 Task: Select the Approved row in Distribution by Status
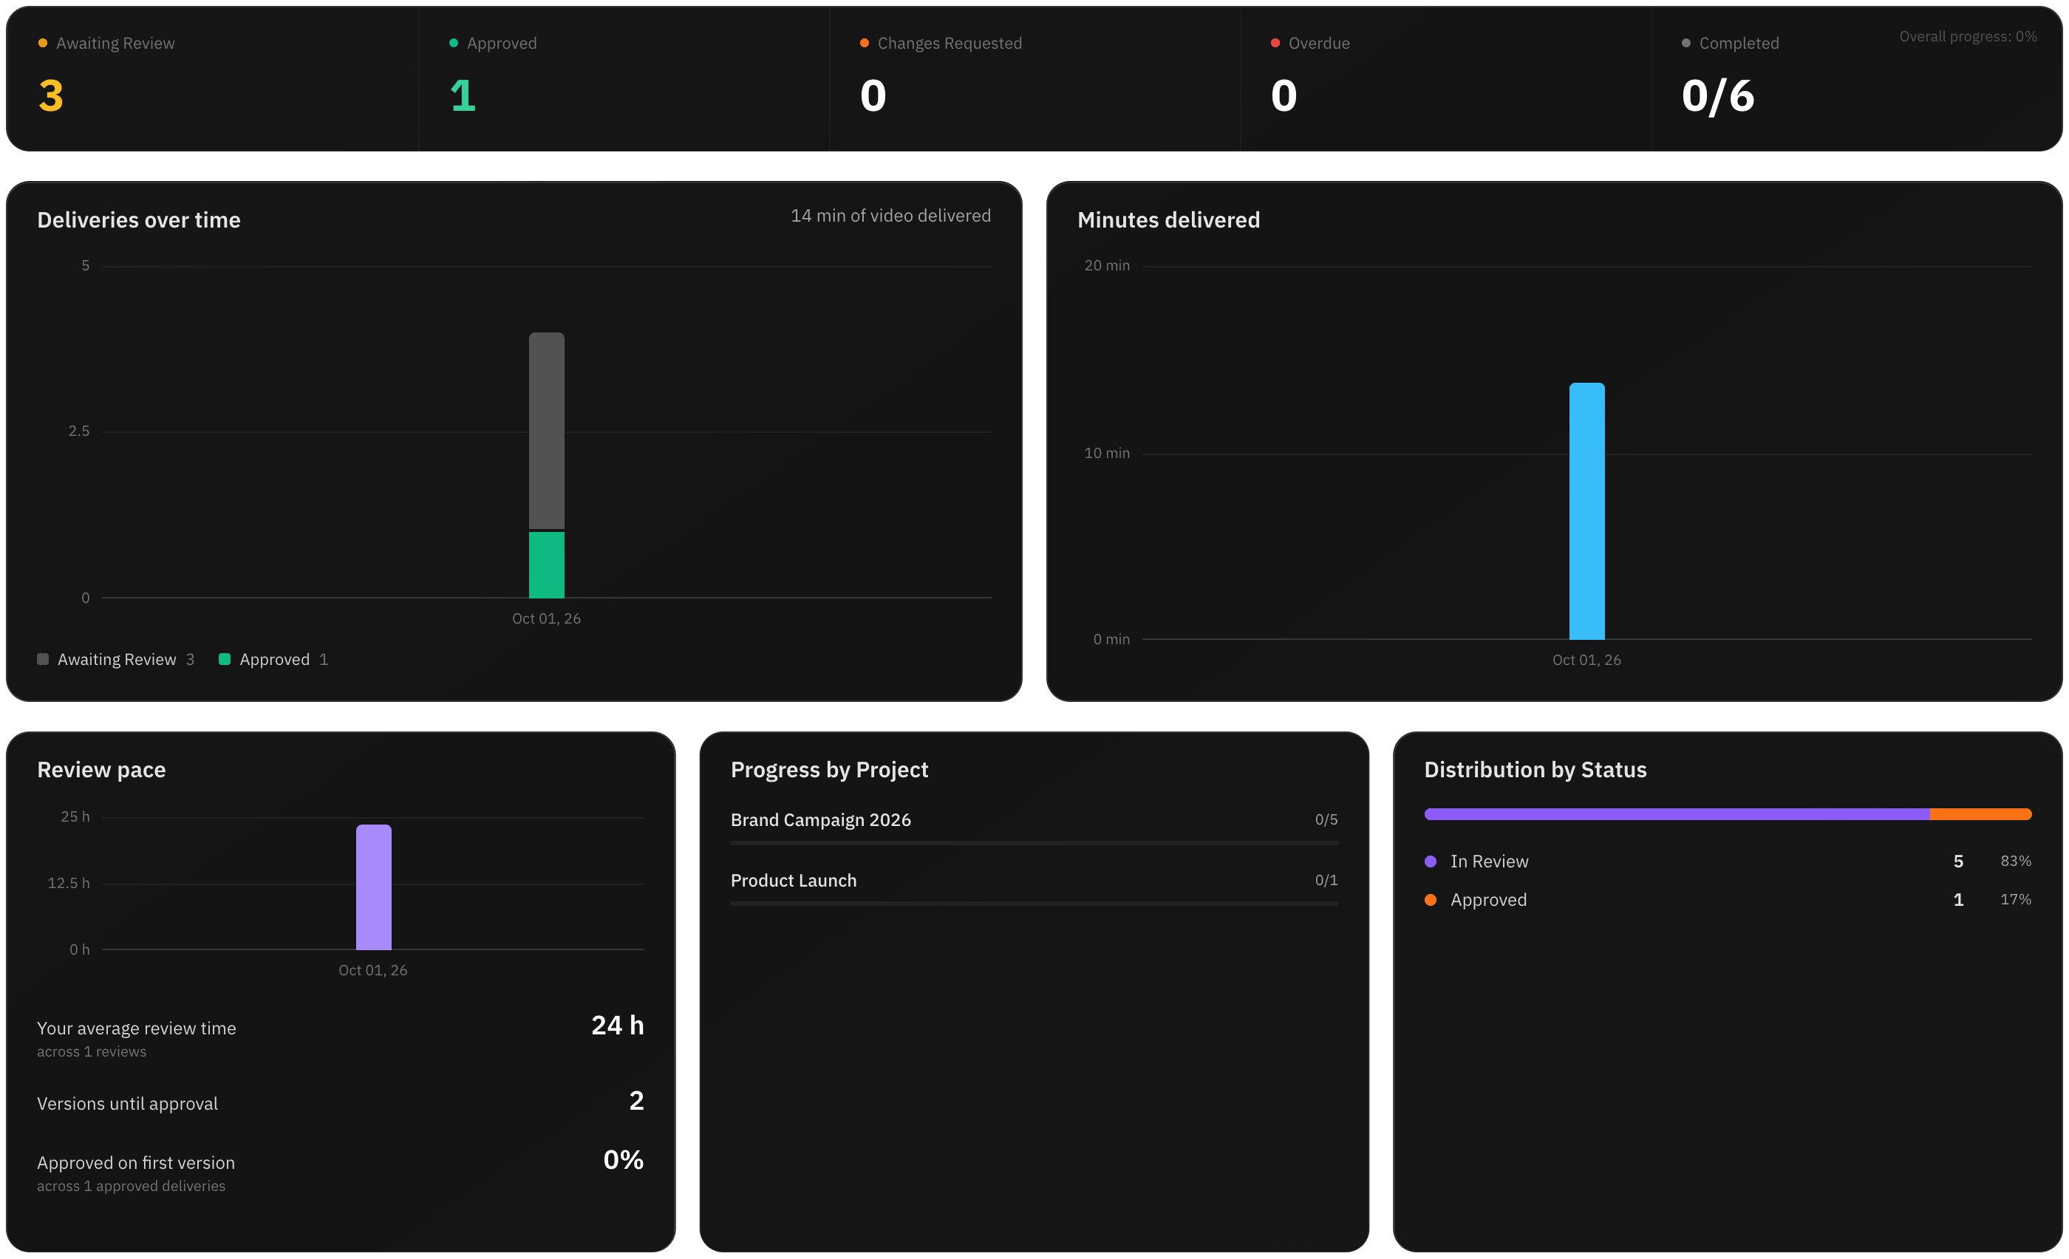pyautogui.click(x=1728, y=900)
